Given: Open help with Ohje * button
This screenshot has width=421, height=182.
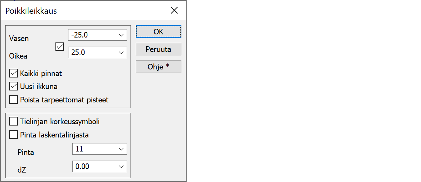Looking at the screenshot, I should tap(158, 67).
